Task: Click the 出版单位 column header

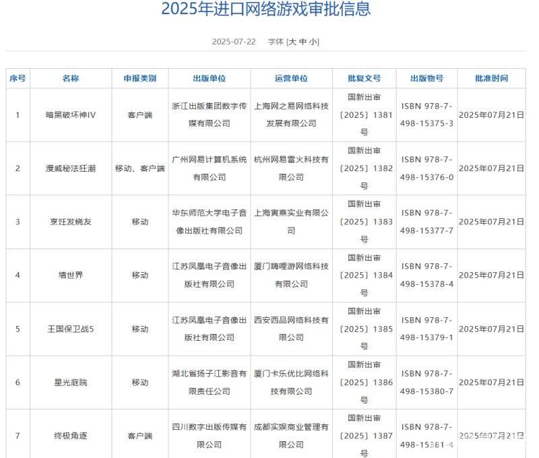Action: (x=210, y=78)
